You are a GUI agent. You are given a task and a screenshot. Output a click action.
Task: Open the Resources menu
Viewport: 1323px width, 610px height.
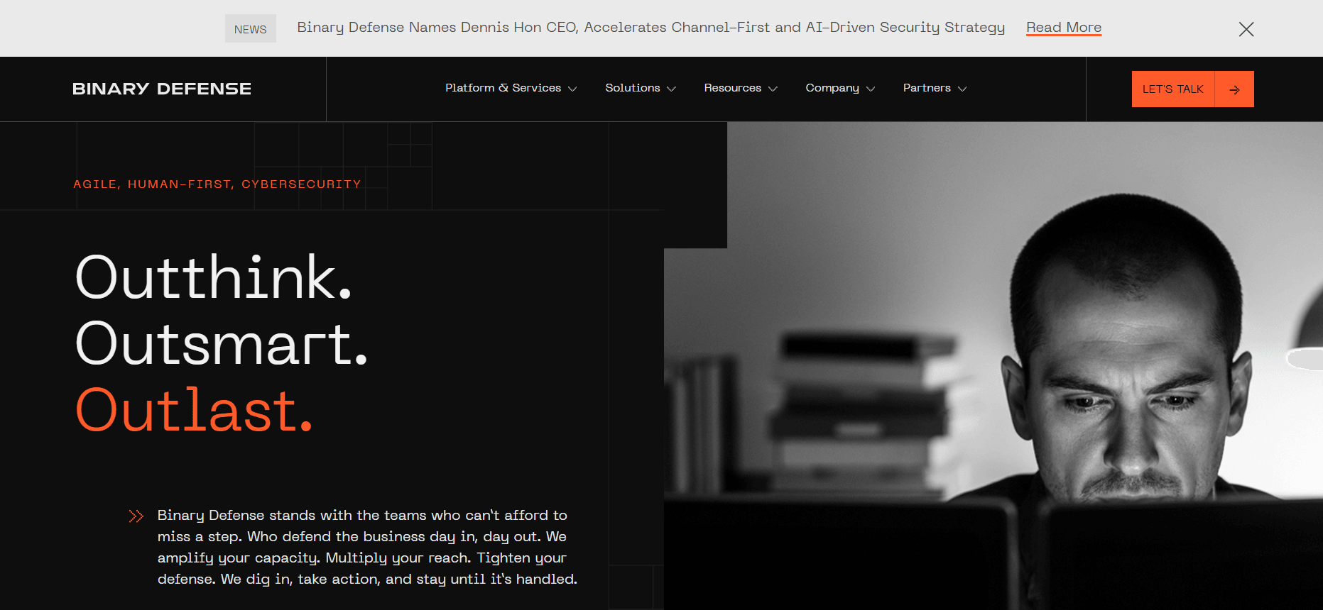tap(732, 88)
